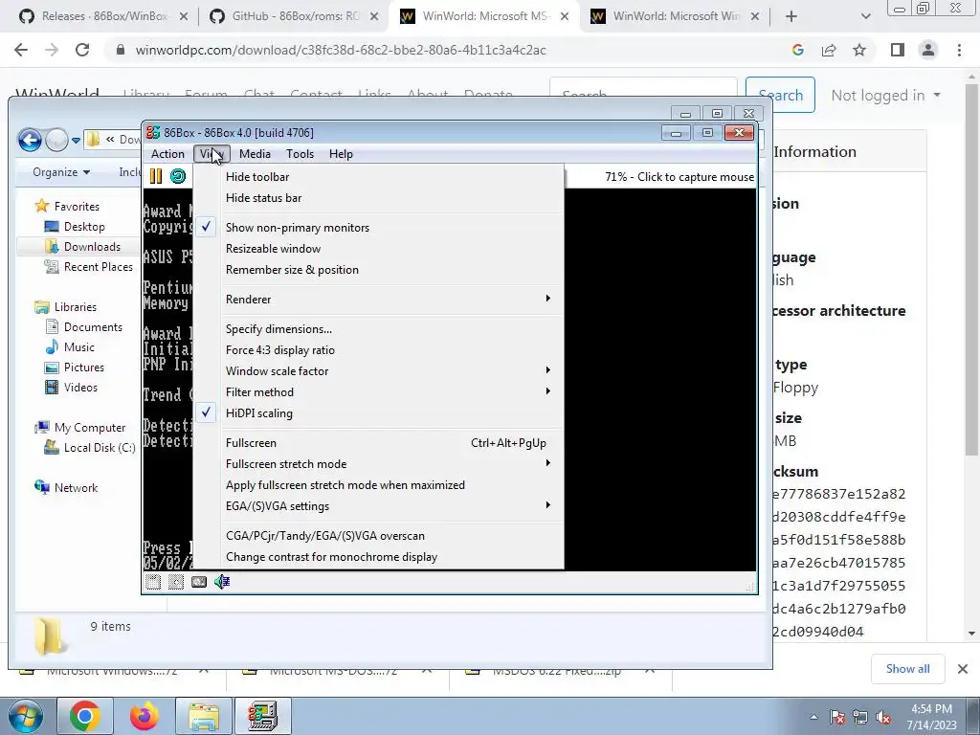Go back using Explorer's blue back arrow
The width and height of the screenshot is (980, 735).
click(30, 140)
